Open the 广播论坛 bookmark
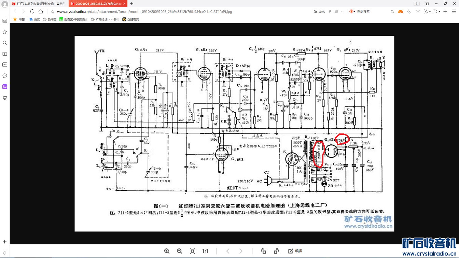This screenshot has height=258, width=459. pyautogui.click(x=105, y=19)
